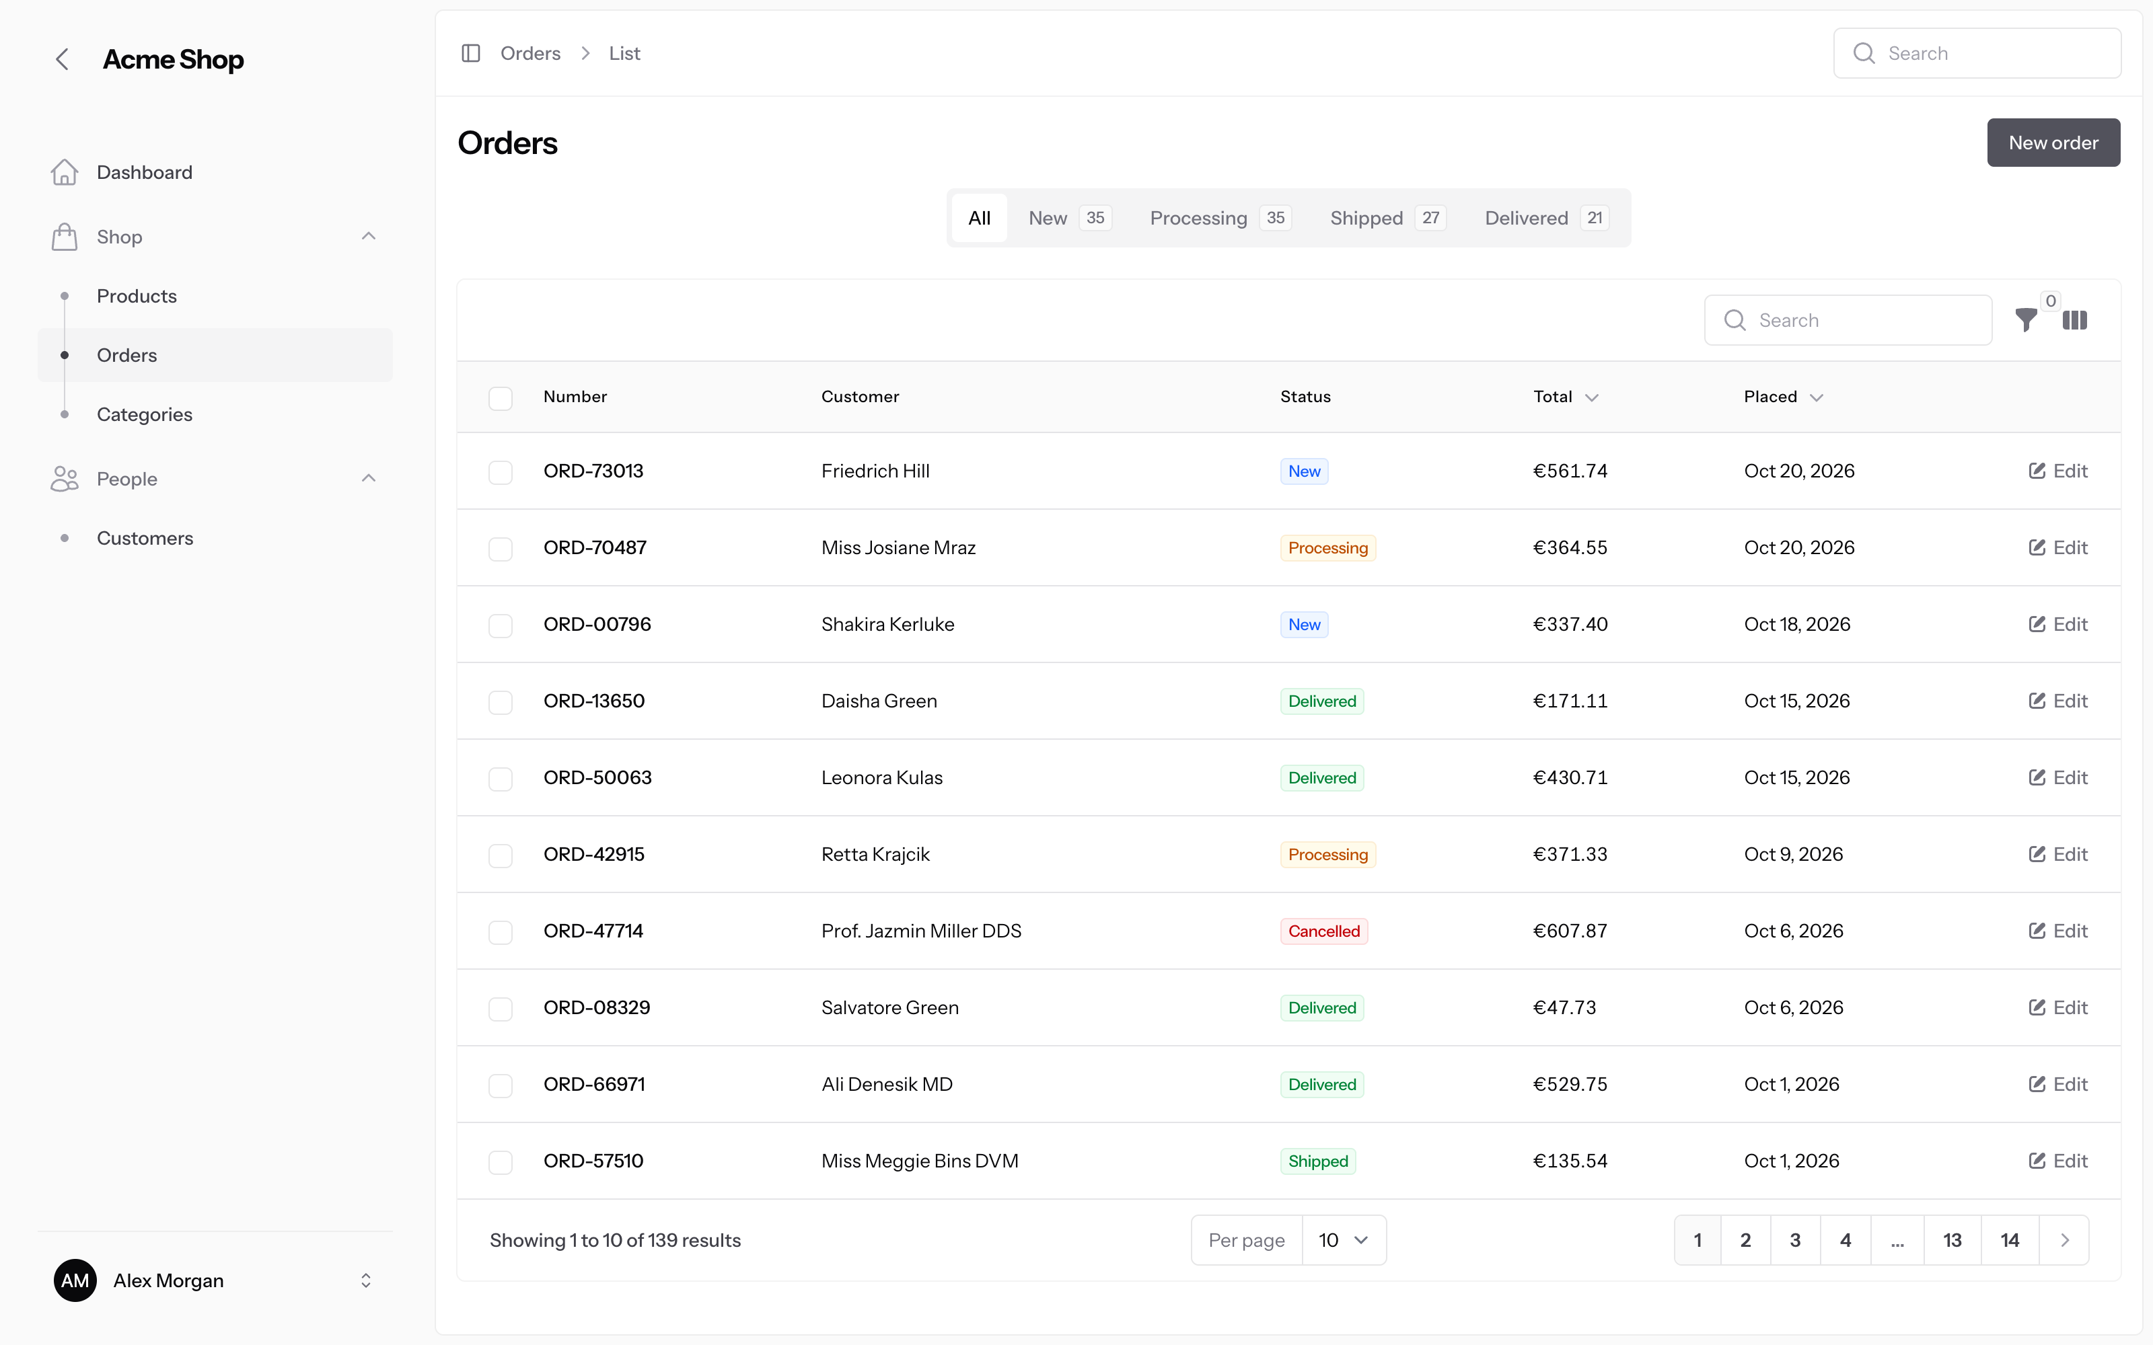Check the ORD-50063 row checkbox
The width and height of the screenshot is (2153, 1345).
[501, 778]
